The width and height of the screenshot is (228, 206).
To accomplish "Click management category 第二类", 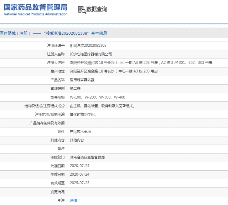I will coord(75,89).
